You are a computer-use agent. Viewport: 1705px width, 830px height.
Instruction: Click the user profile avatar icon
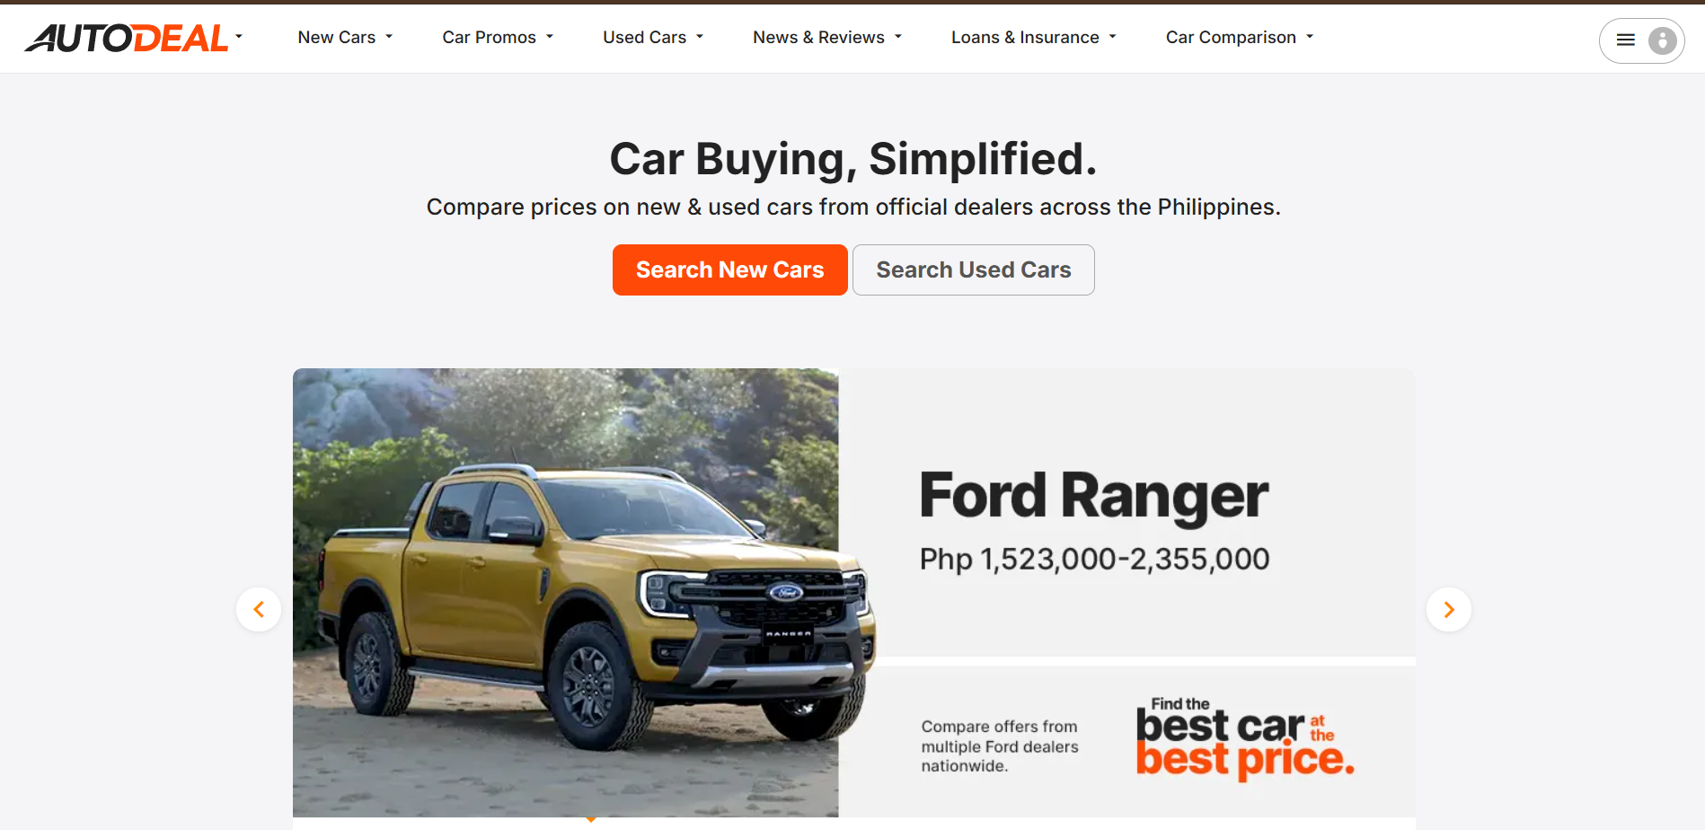point(1663,40)
